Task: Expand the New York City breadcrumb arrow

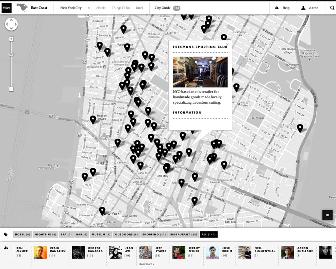Action: click(89, 8)
